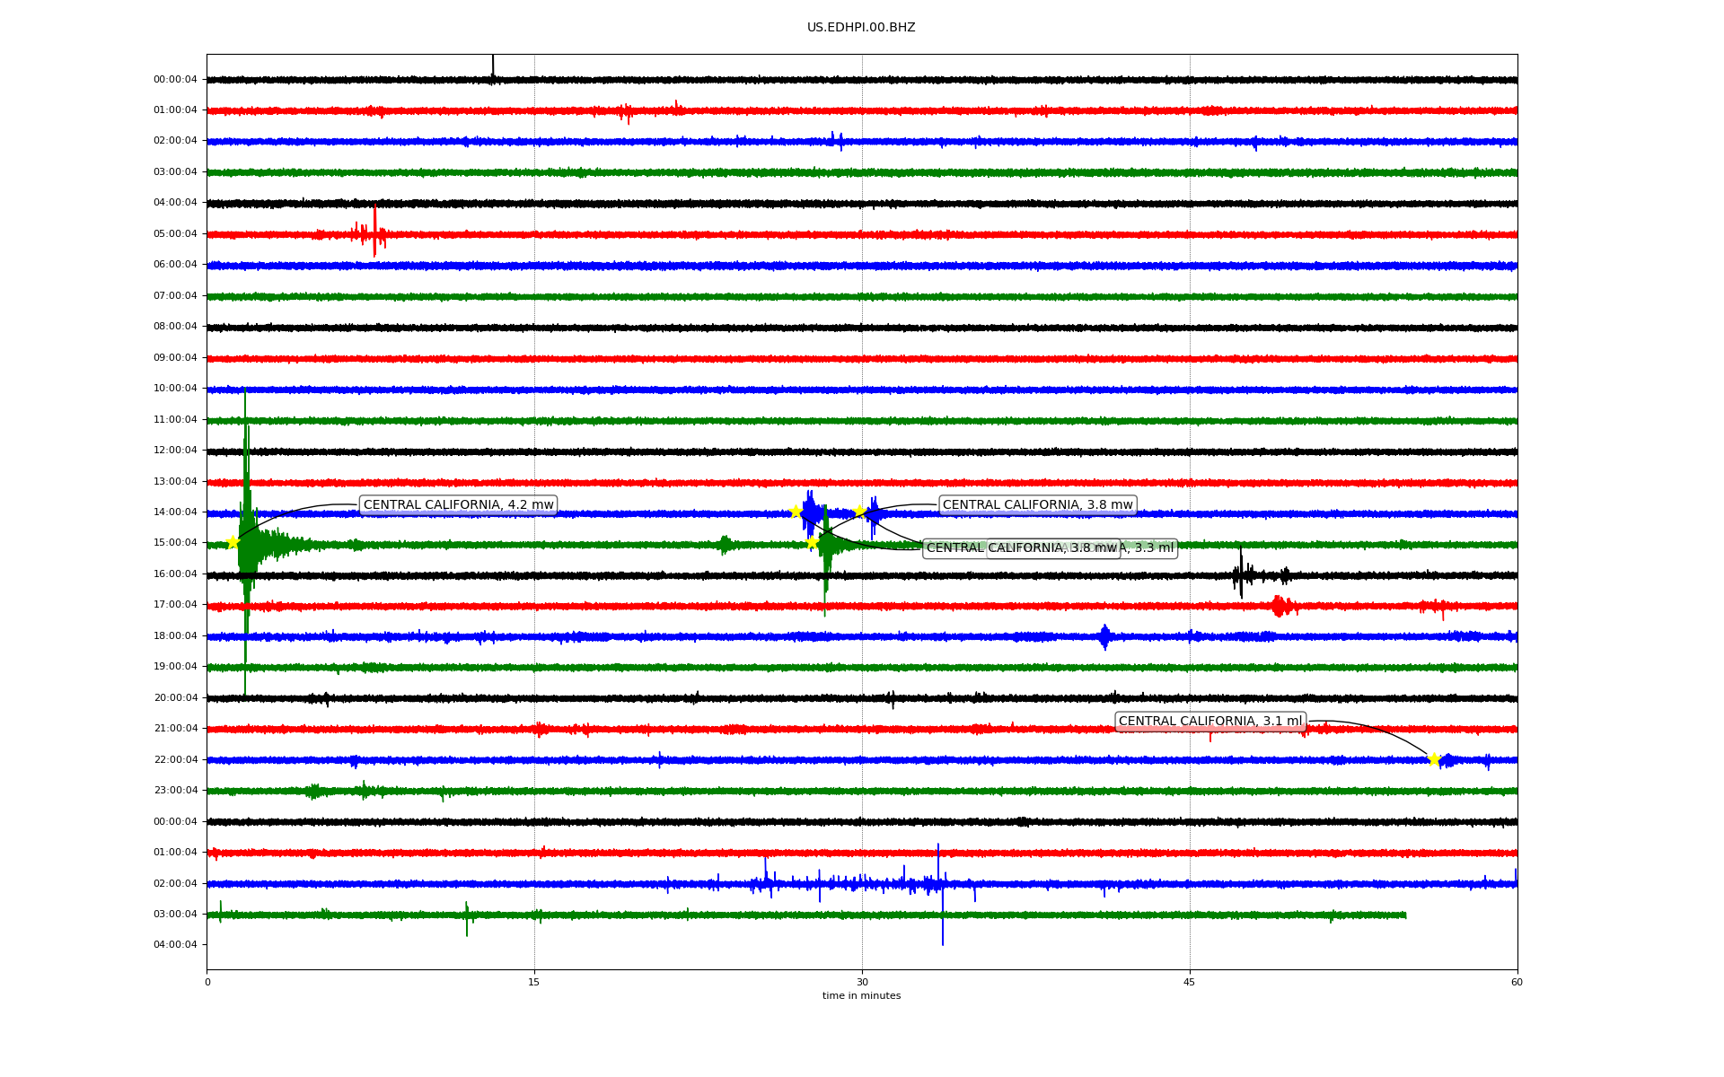The image size is (1724, 1077).
Task: Click the star on the 15:00:04 trace near minute 28
Action: 812,542
